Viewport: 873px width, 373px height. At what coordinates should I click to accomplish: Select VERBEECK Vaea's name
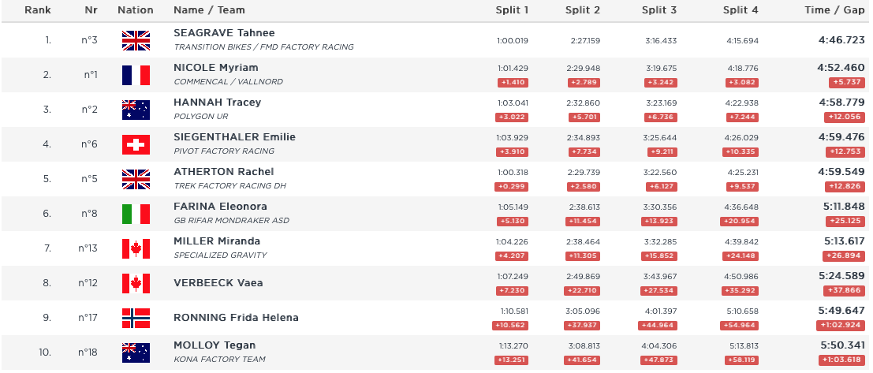(x=218, y=283)
